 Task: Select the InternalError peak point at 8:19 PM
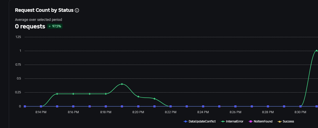tap(122, 84)
